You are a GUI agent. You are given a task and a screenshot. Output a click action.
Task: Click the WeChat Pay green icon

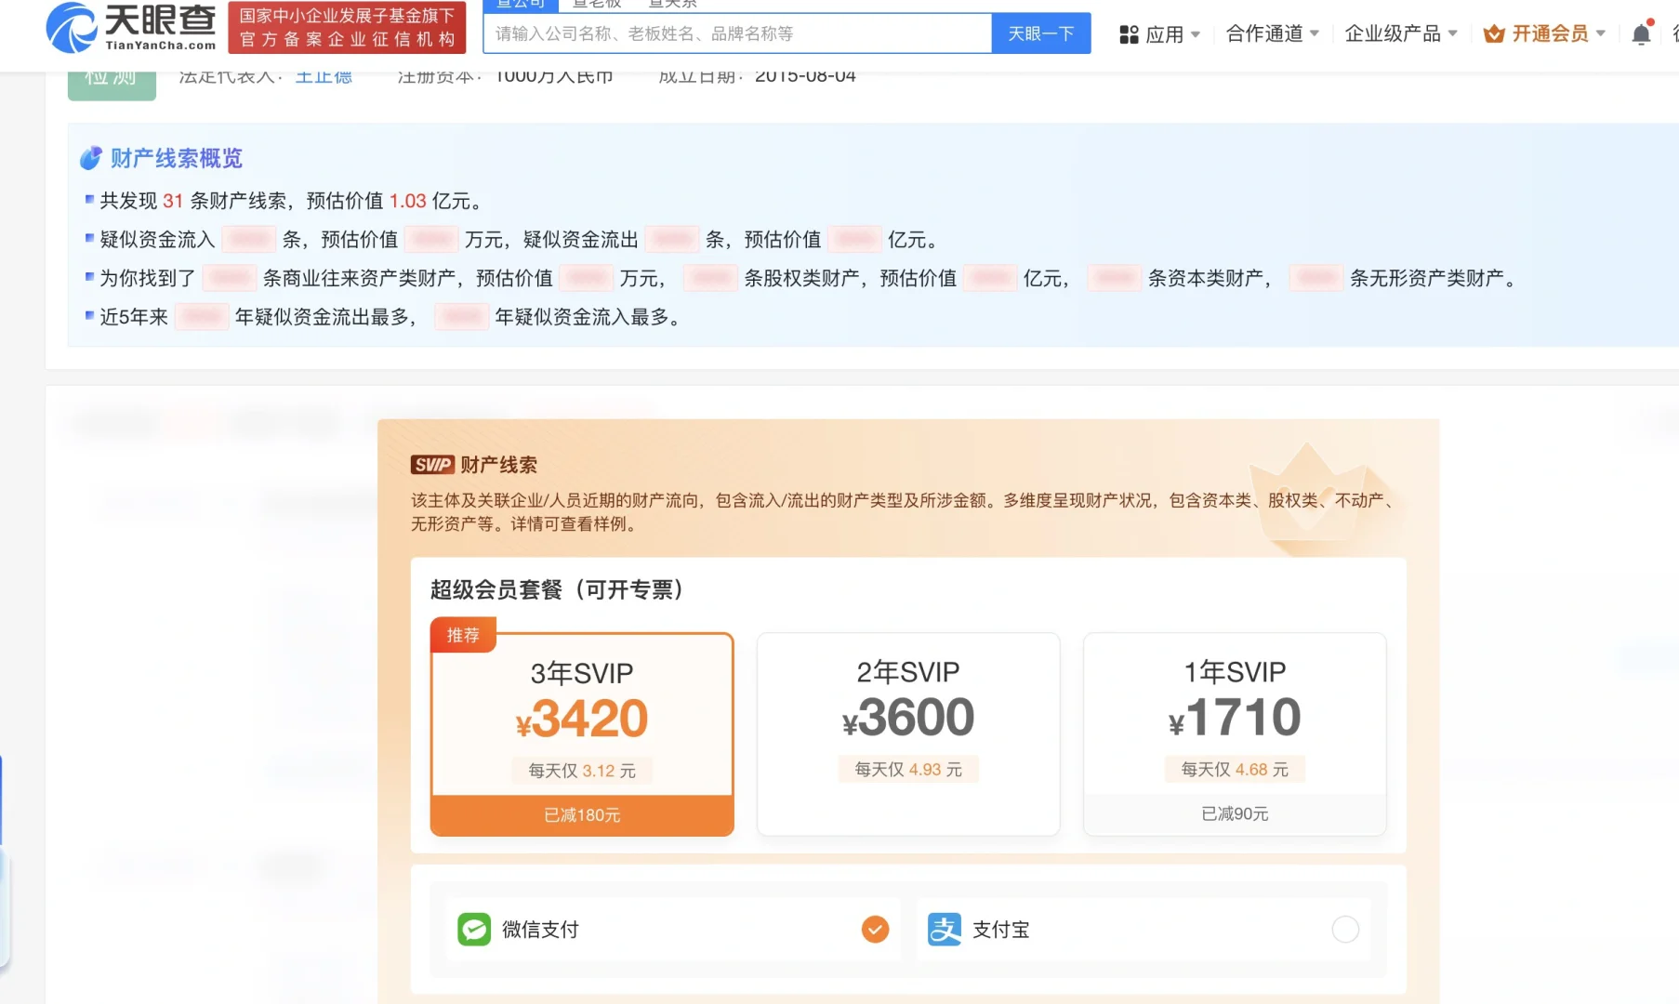pyautogui.click(x=474, y=929)
